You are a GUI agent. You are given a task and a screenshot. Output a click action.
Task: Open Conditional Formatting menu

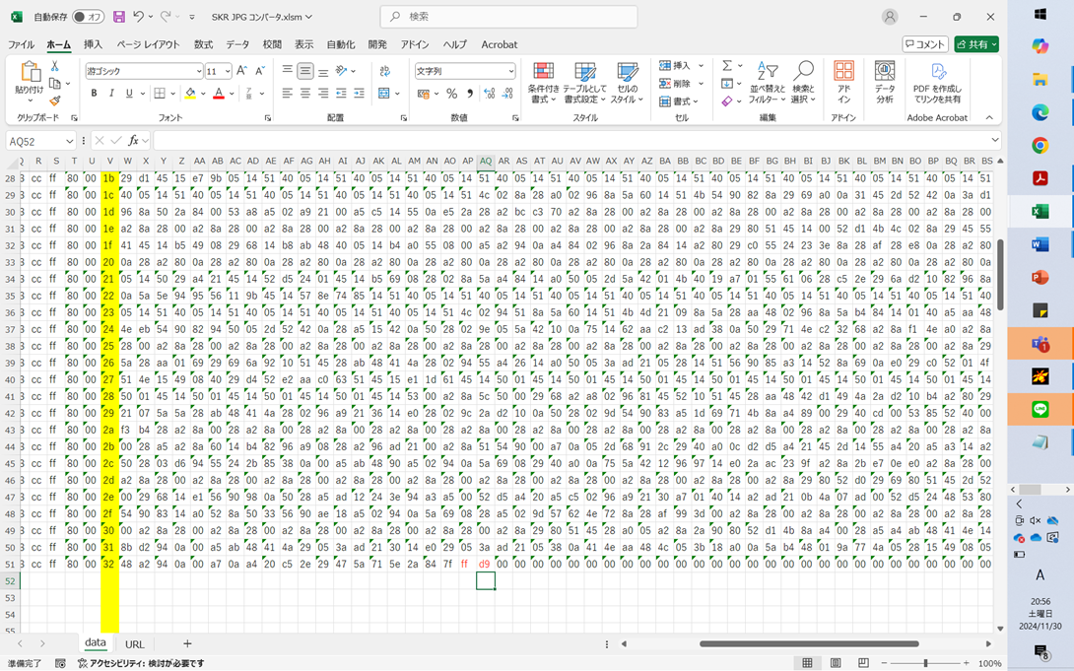[x=544, y=83]
